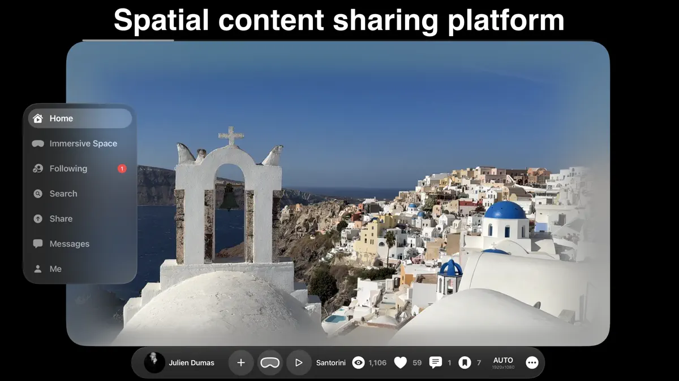Select the Share upload icon

click(x=38, y=218)
